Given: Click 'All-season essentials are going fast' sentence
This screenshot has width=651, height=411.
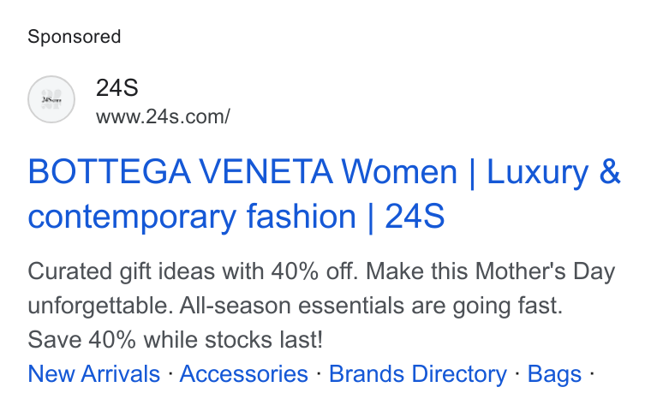Looking at the screenshot, I should (371, 306).
